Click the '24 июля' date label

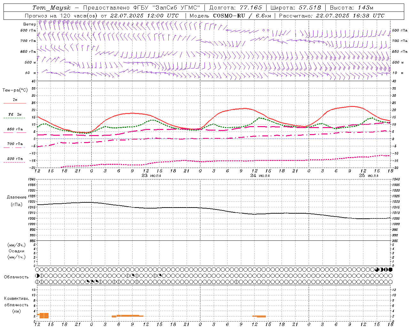click(260, 176)
